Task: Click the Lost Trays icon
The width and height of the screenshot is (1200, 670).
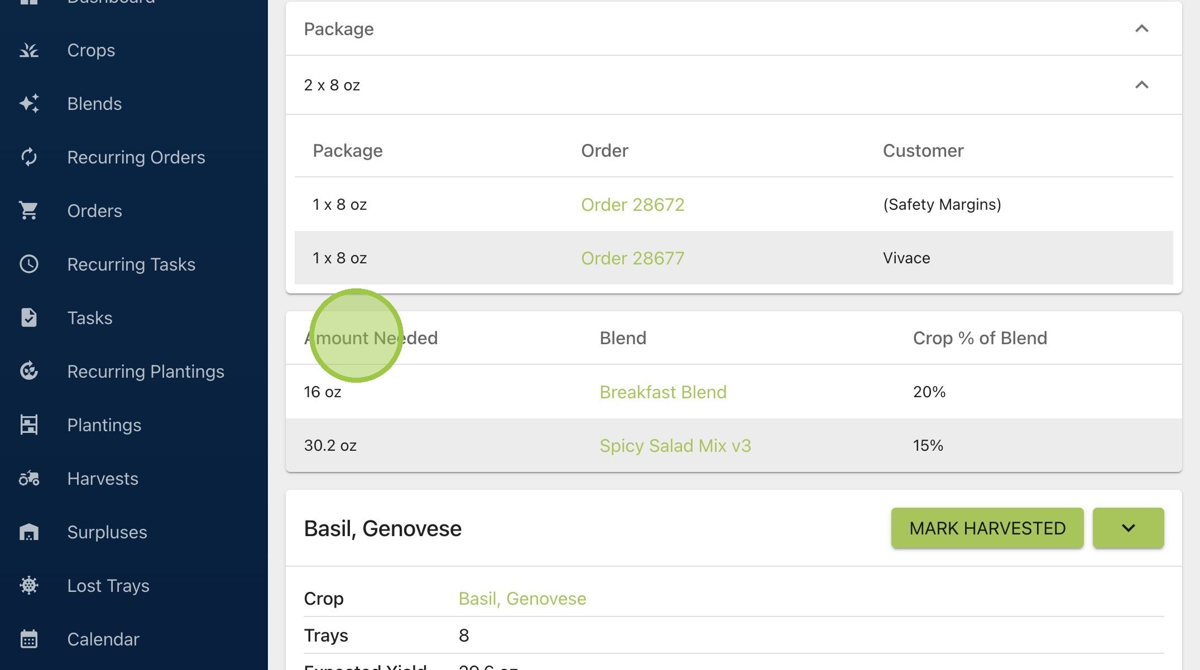Action: [x=29, y=585]
